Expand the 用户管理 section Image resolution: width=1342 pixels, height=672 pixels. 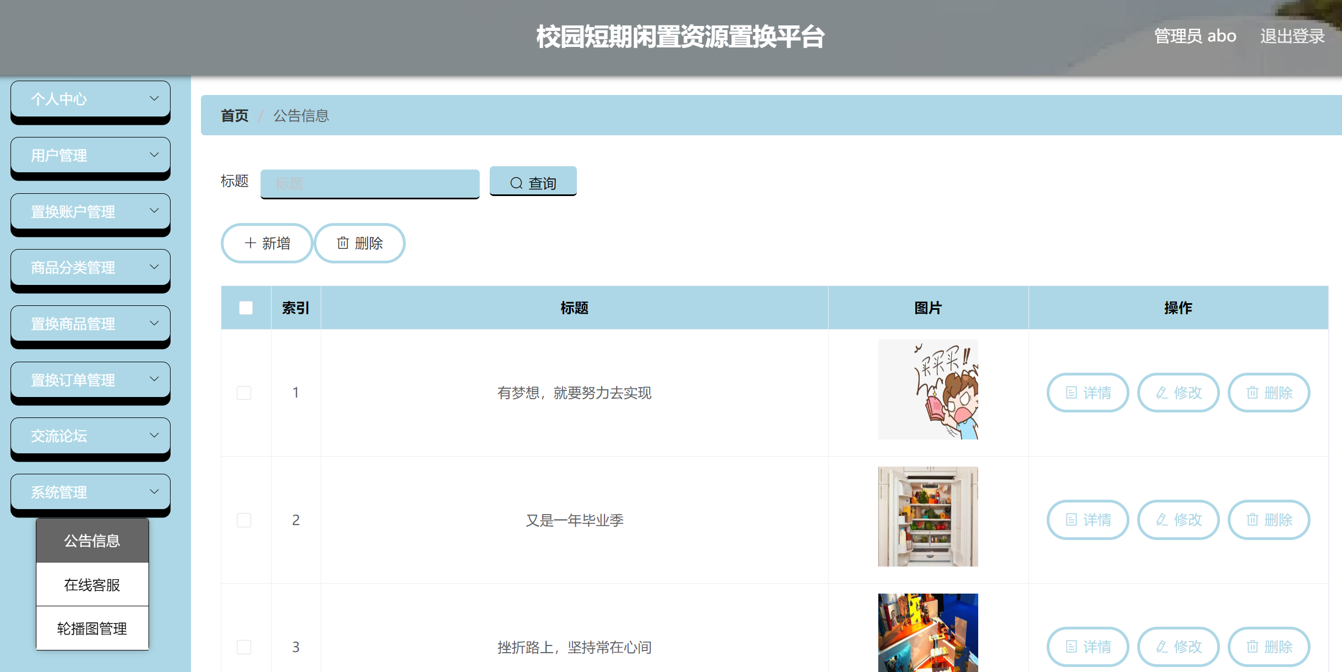pos(90,155)
